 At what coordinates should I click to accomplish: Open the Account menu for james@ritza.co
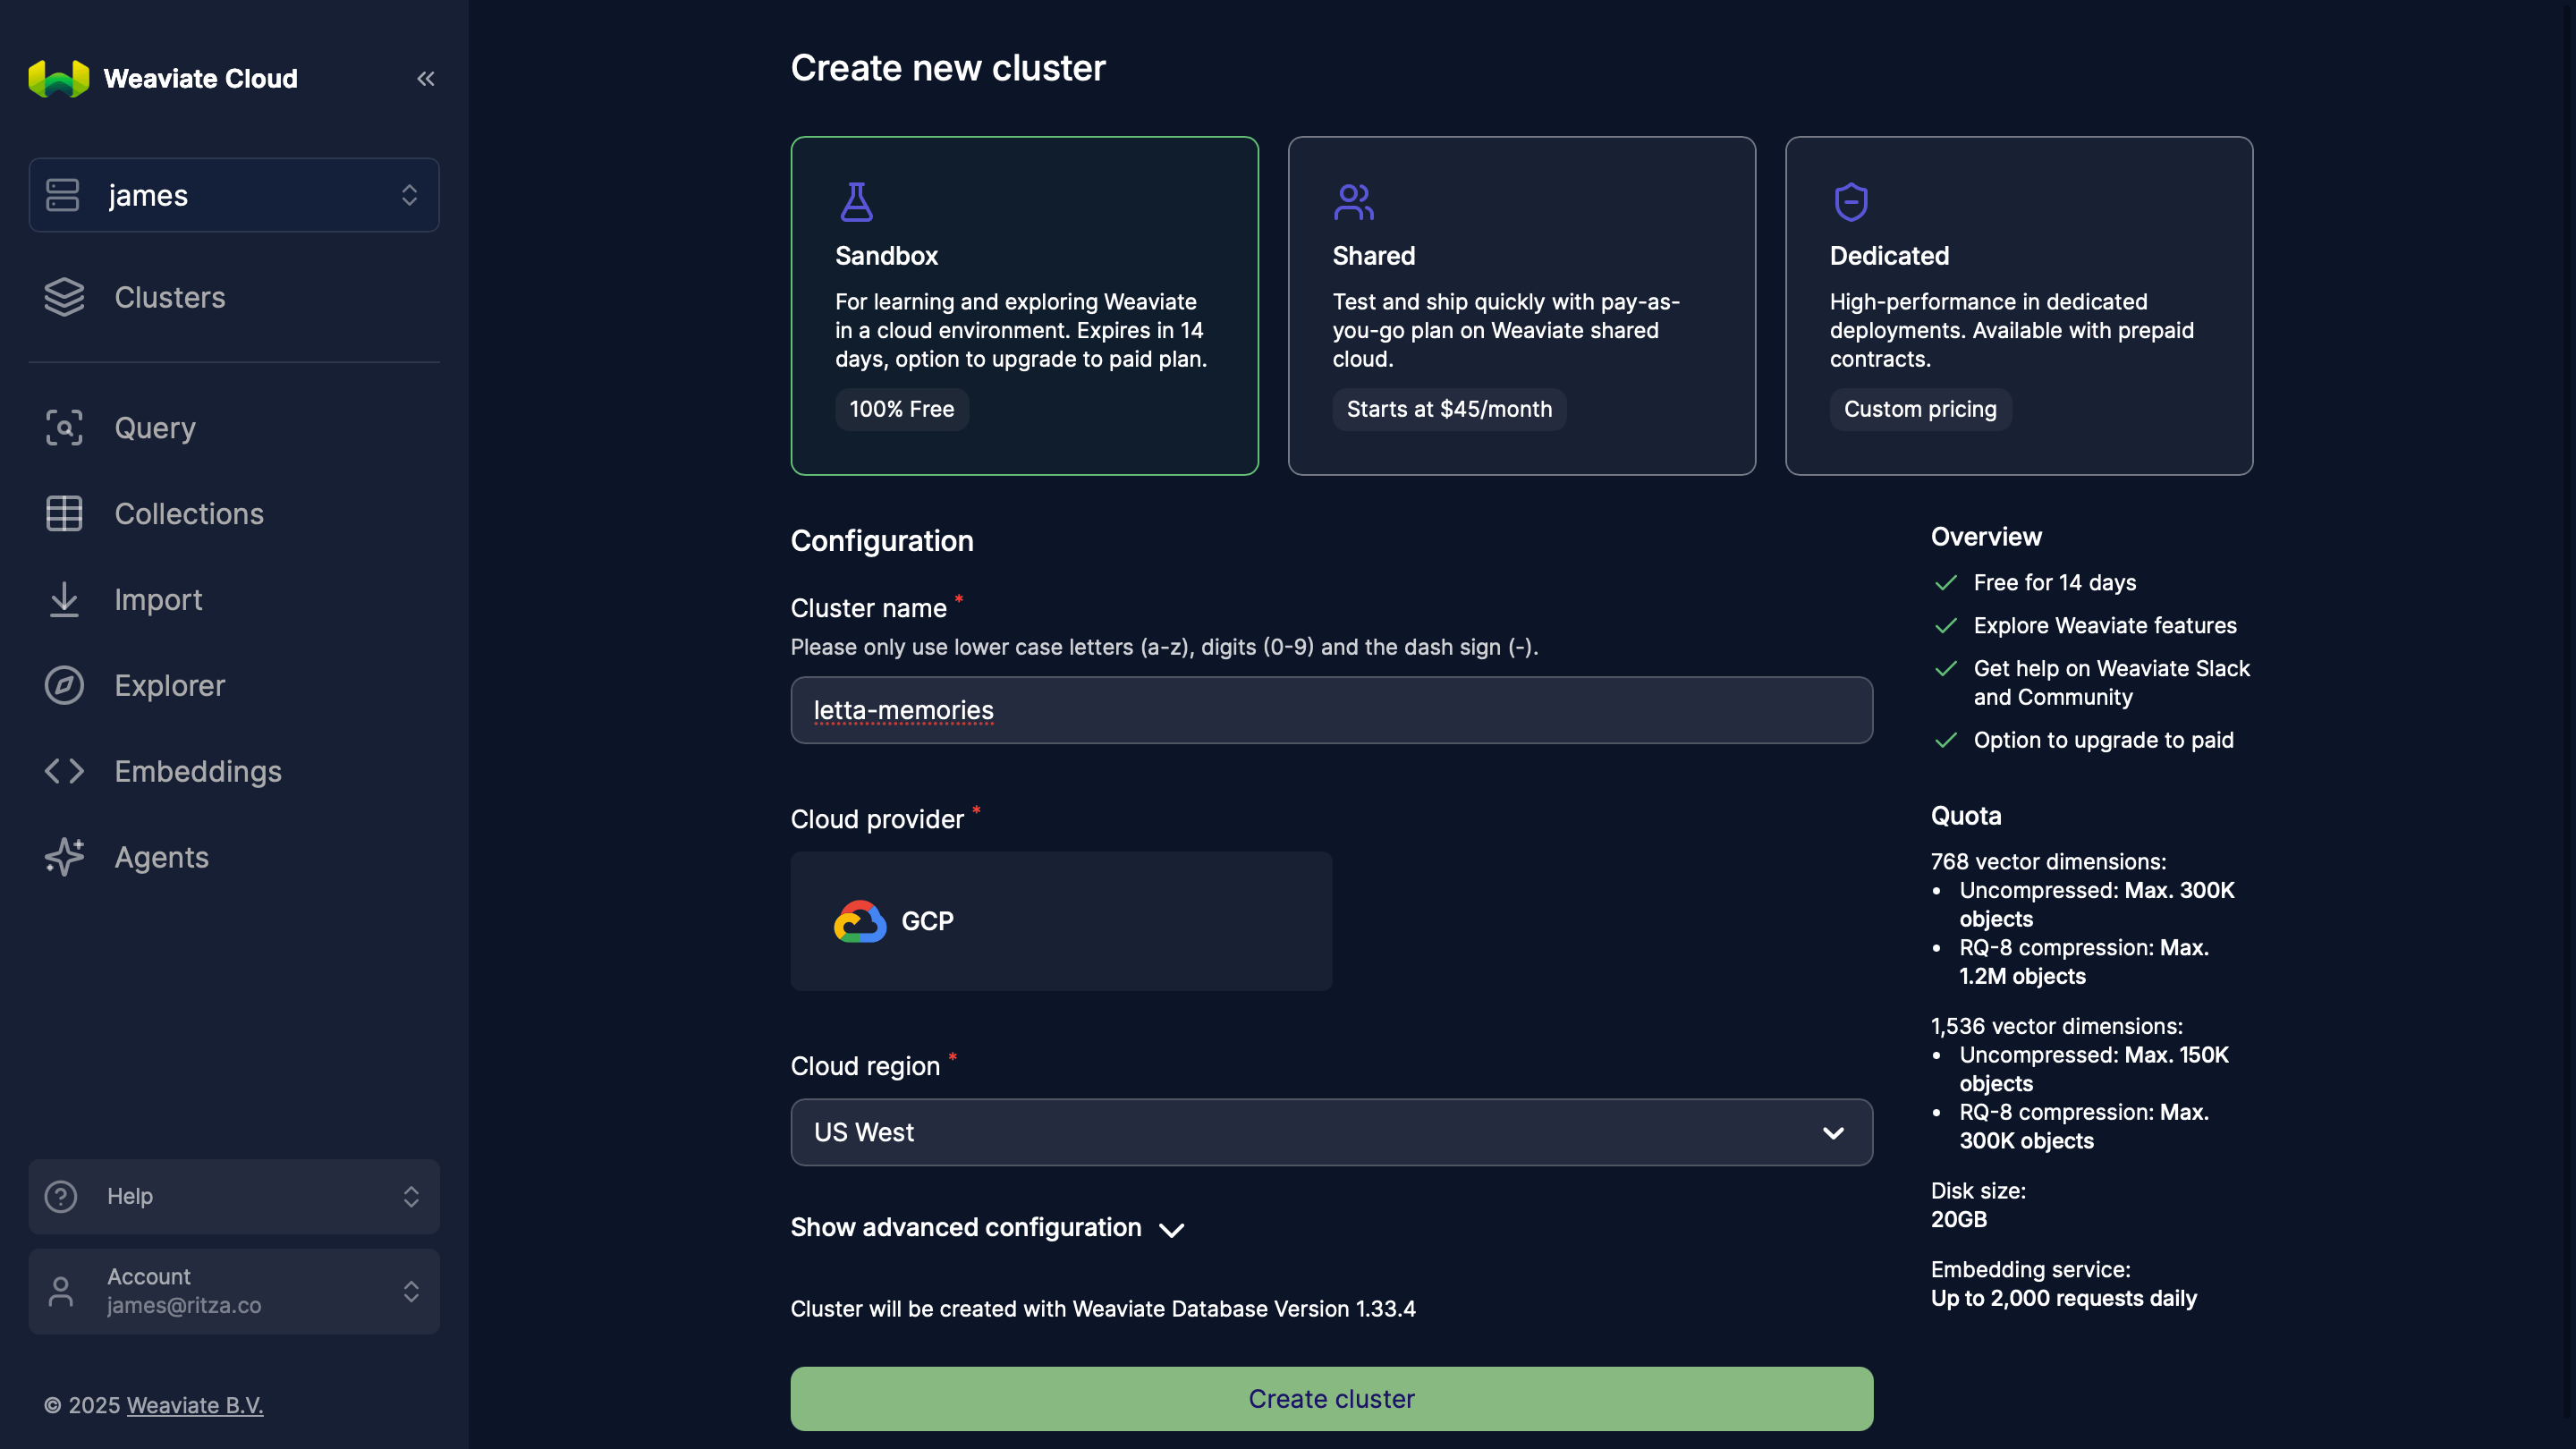pyautogui.click(x=233, y=1290)
